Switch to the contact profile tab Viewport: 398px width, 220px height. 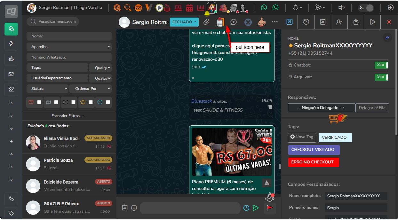(289, 22)
